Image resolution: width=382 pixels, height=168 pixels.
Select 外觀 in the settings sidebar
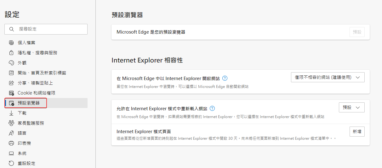(x=46, y=63)
